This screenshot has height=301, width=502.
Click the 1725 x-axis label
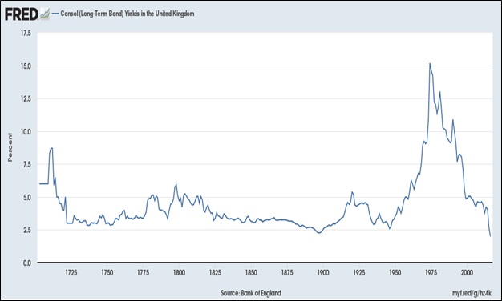click(71, 272)
